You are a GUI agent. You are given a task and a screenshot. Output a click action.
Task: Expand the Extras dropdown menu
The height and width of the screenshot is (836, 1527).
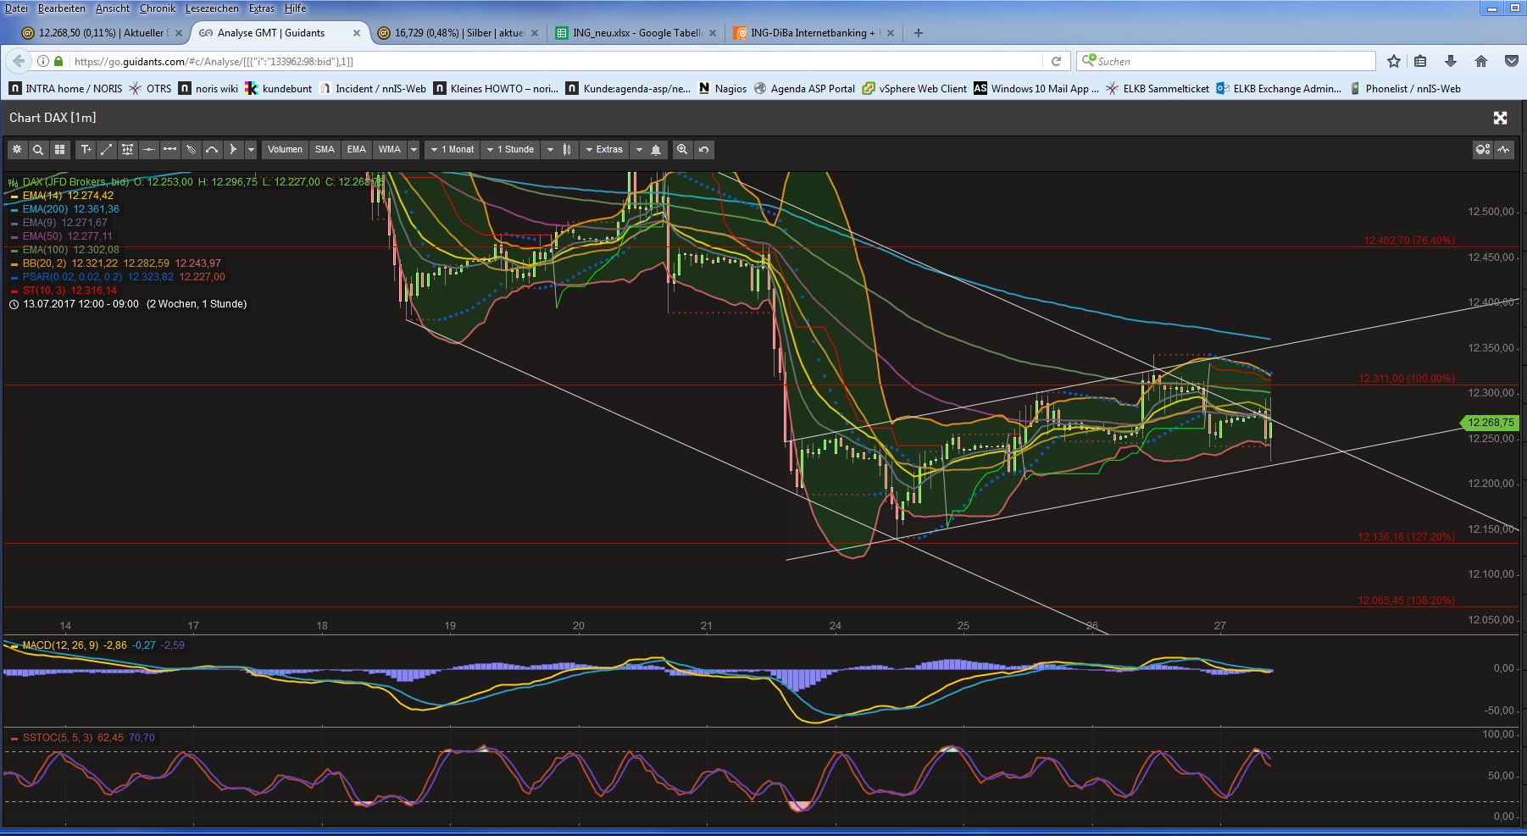603,150
